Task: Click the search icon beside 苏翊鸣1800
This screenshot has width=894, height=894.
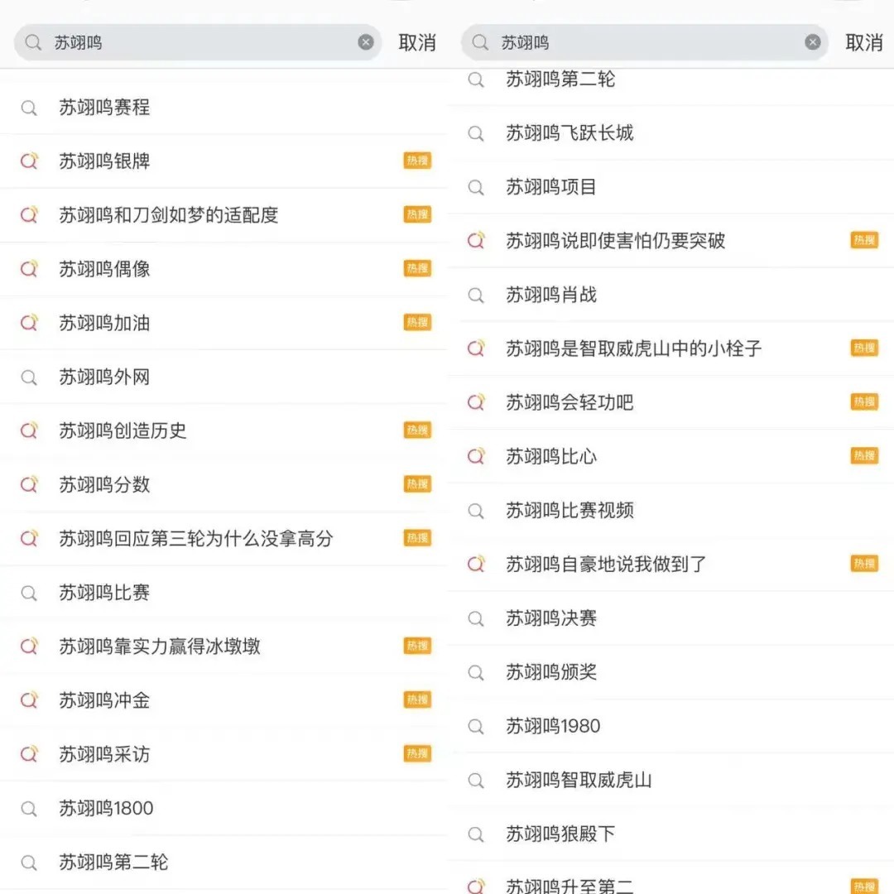Action: 29,809
